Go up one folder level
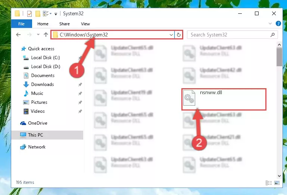Viewport: 287px width, 195px height. (46, 35)
